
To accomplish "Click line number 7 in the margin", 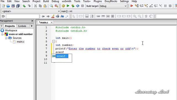I will 46,49.
